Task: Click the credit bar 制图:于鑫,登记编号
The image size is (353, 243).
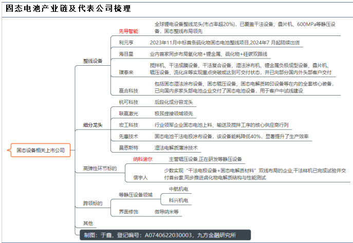Action: [165, 235]
